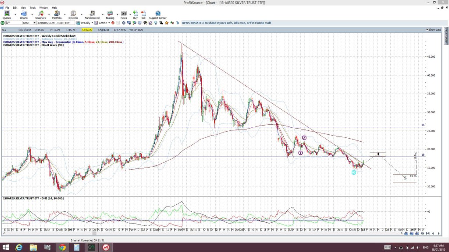Click the highlighted C:16.95 close value
The width and height of the screenshot is (449, 252).
(87, 30)
